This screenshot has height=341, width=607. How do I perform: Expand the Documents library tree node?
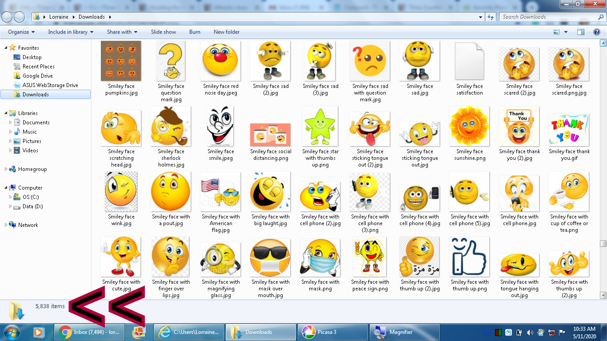pos(11,123)
